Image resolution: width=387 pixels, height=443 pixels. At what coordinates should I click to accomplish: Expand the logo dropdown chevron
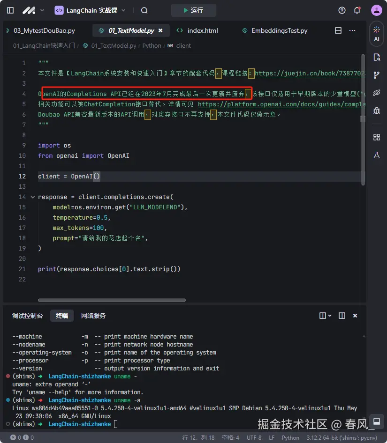[x=42, y=10]
